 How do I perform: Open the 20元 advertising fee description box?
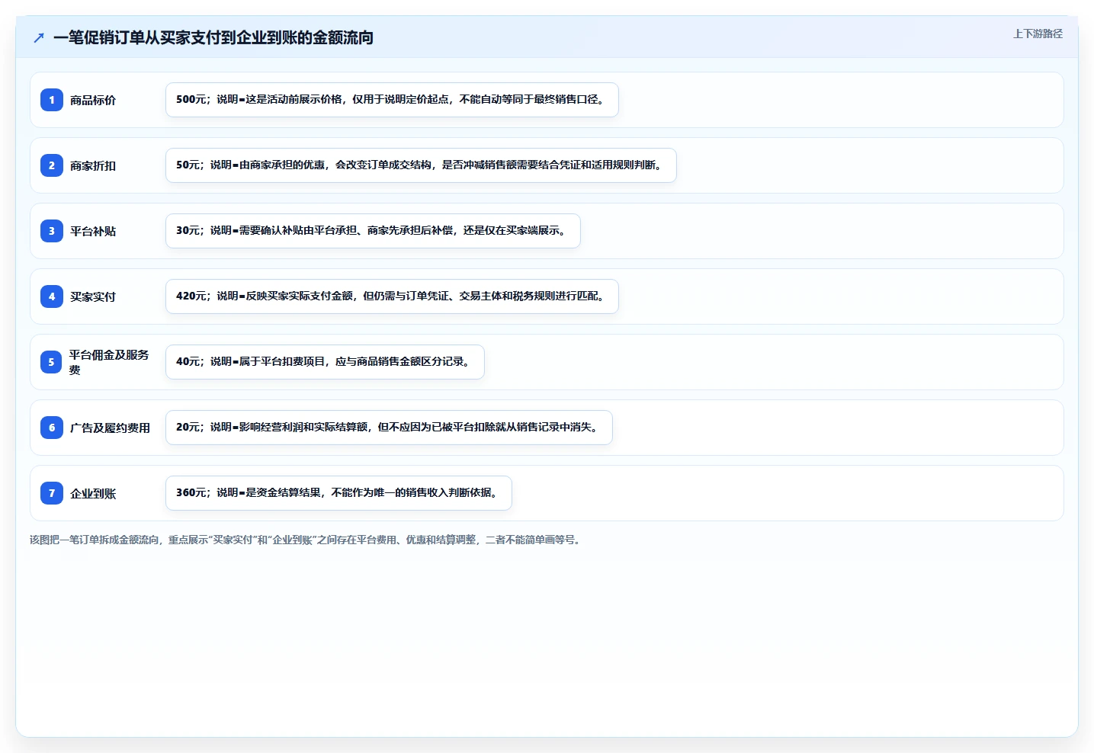click(389, 428)
